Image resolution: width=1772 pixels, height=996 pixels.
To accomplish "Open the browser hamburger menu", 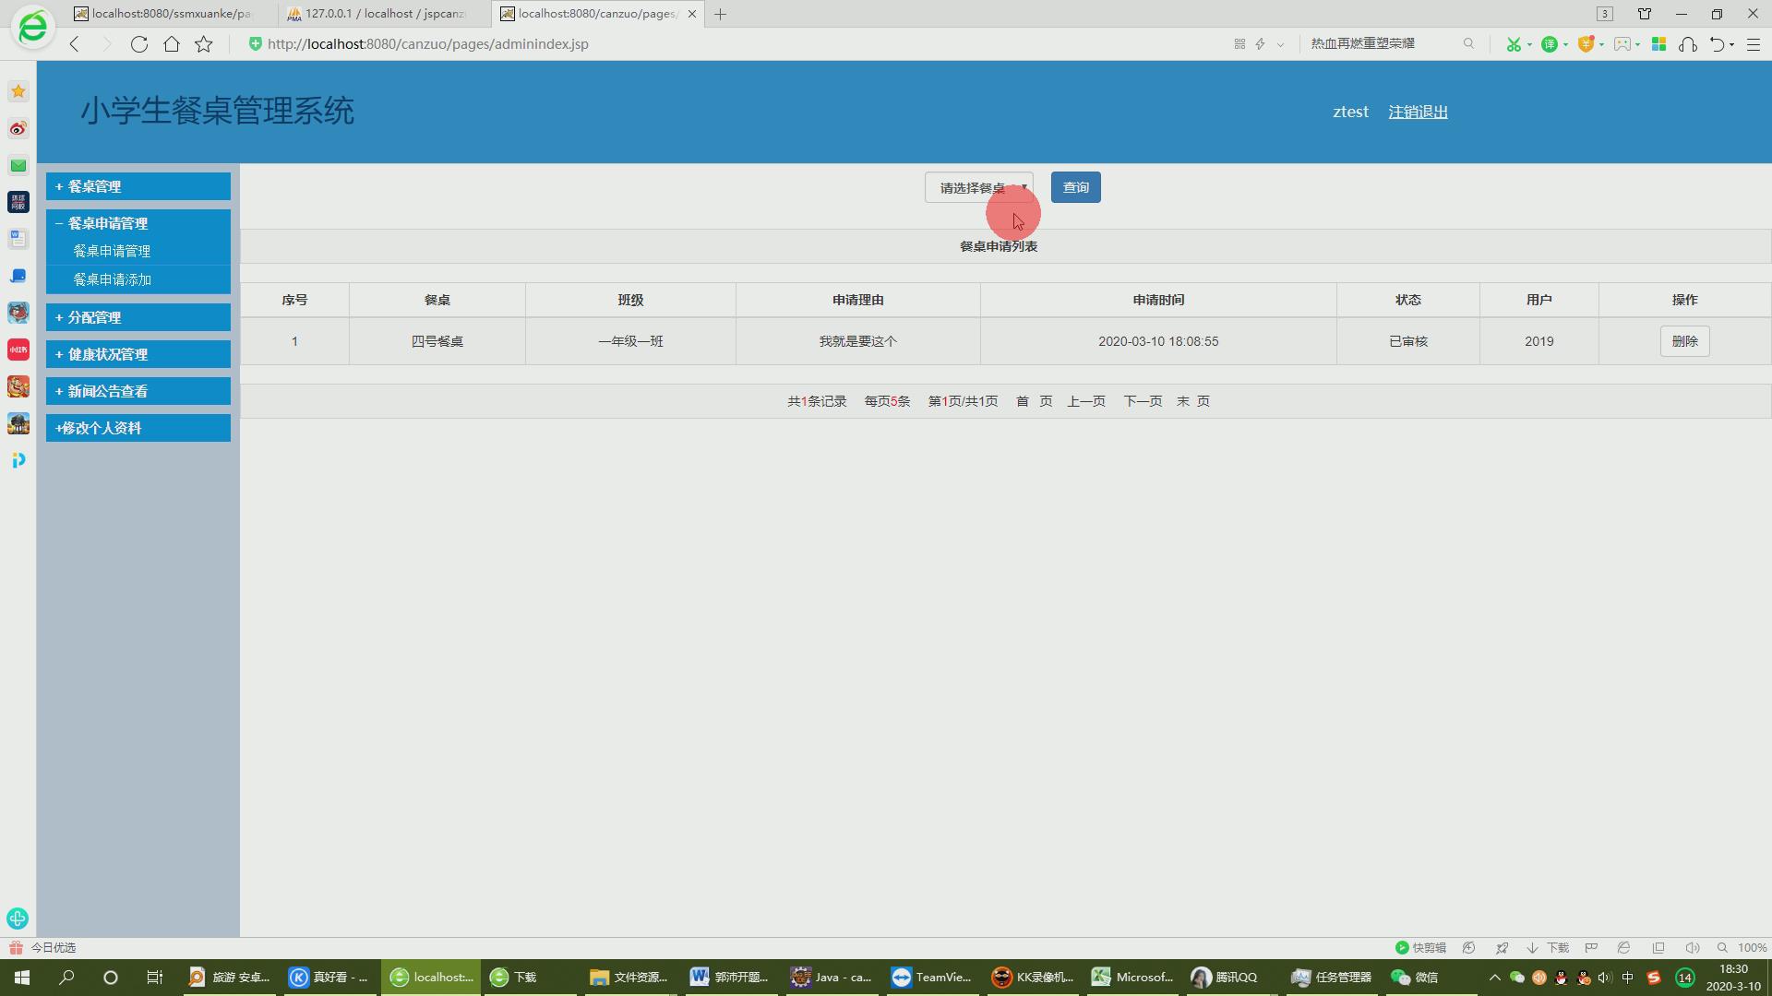I will point(1754,44).
